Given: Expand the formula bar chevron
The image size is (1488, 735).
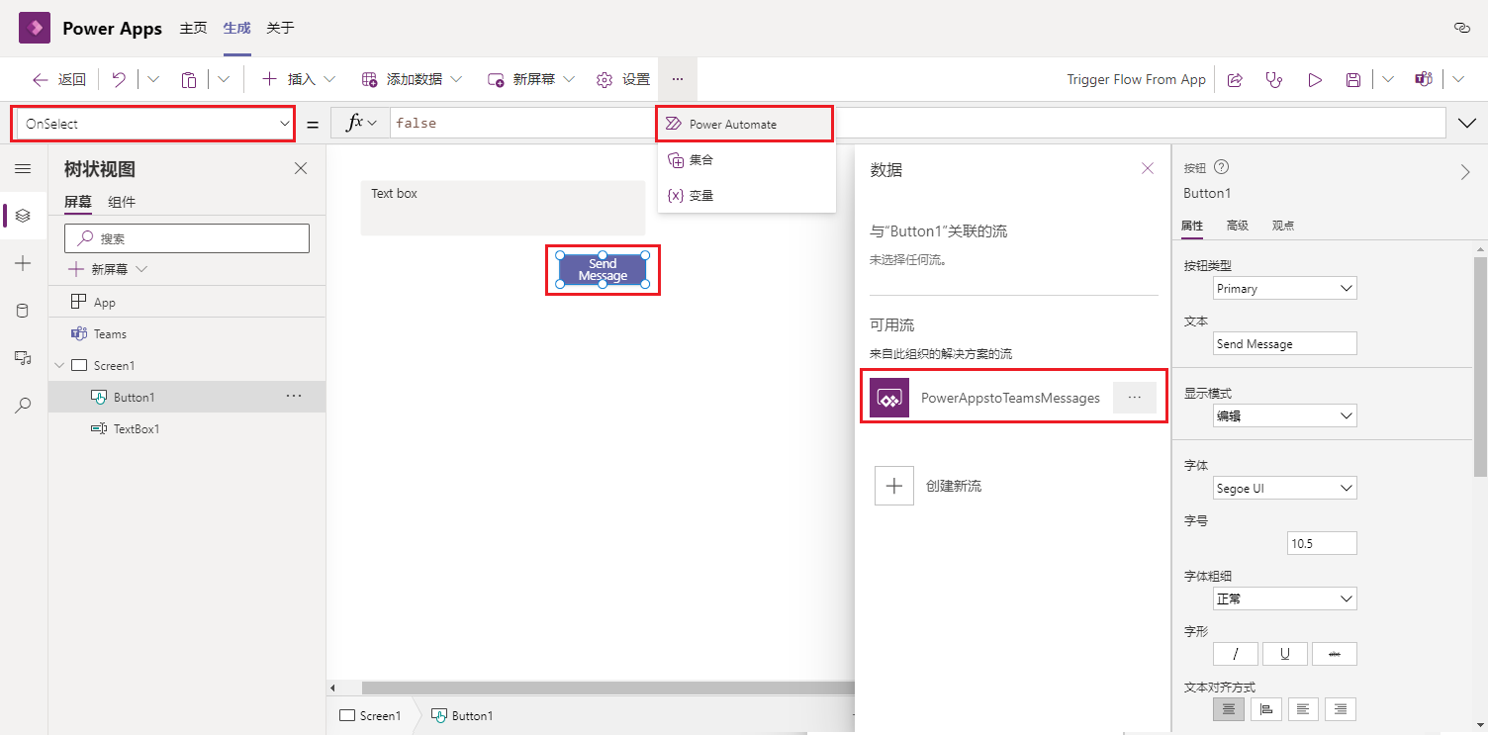Looking at the screenshot, I should point(1467,124).
